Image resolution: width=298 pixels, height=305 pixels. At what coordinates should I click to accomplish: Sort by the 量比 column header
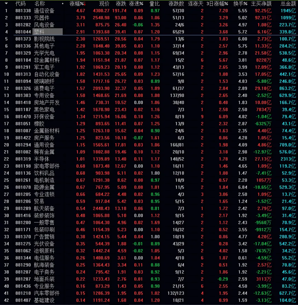click(154, 3)
